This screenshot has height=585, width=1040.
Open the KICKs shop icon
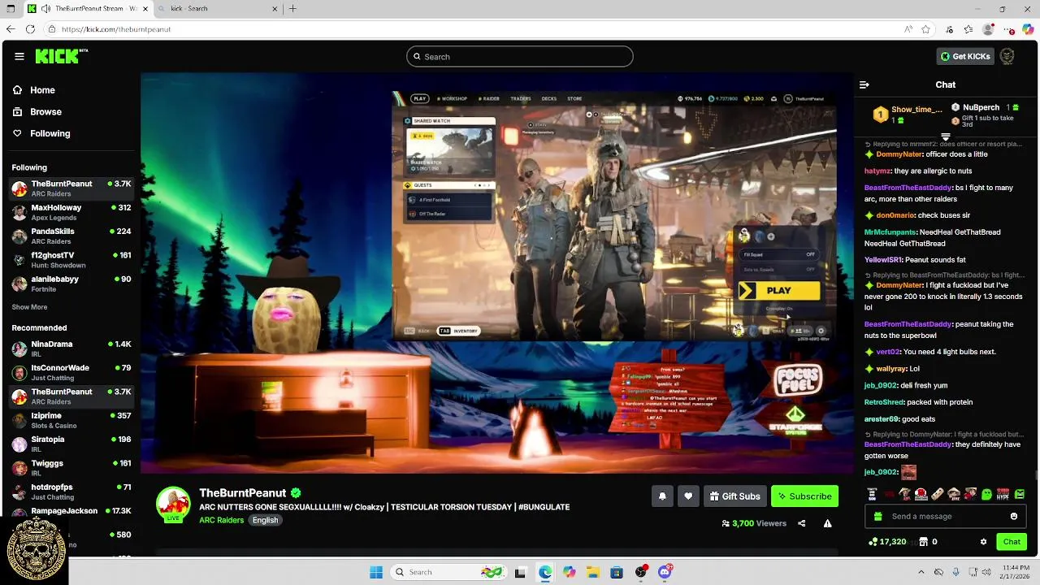923,542
